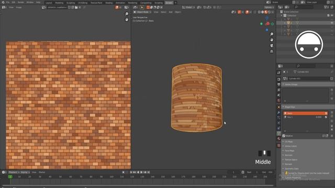Select the Basis shape key
This screenshot has width=335, height=188.
pos(305,113)
